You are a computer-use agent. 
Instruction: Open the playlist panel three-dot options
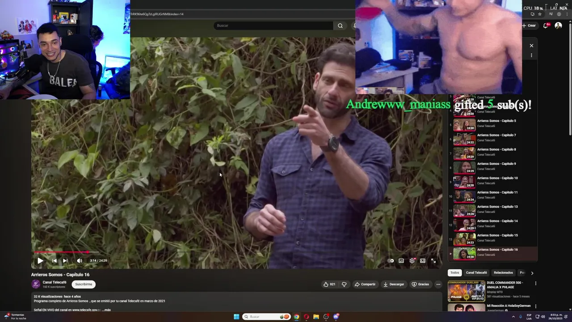point(531,55)
